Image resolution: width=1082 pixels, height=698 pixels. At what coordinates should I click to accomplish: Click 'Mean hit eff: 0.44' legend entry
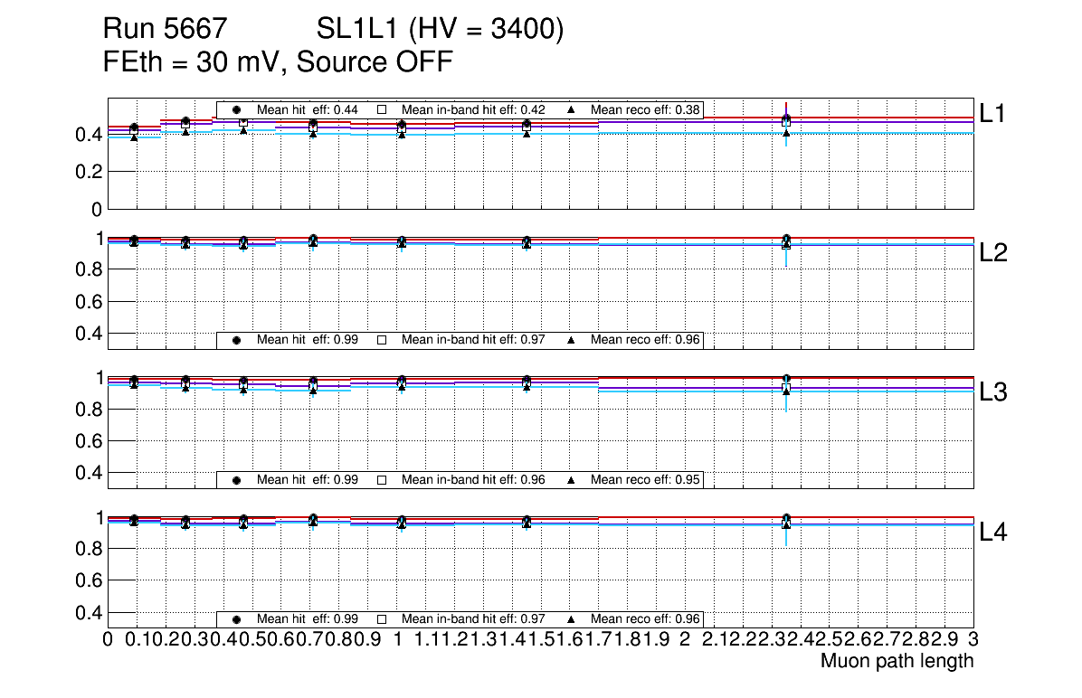[x=308, y=110]
